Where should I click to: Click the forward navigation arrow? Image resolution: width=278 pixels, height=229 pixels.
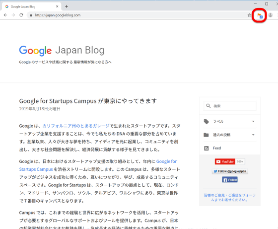(x=13, y=15)
